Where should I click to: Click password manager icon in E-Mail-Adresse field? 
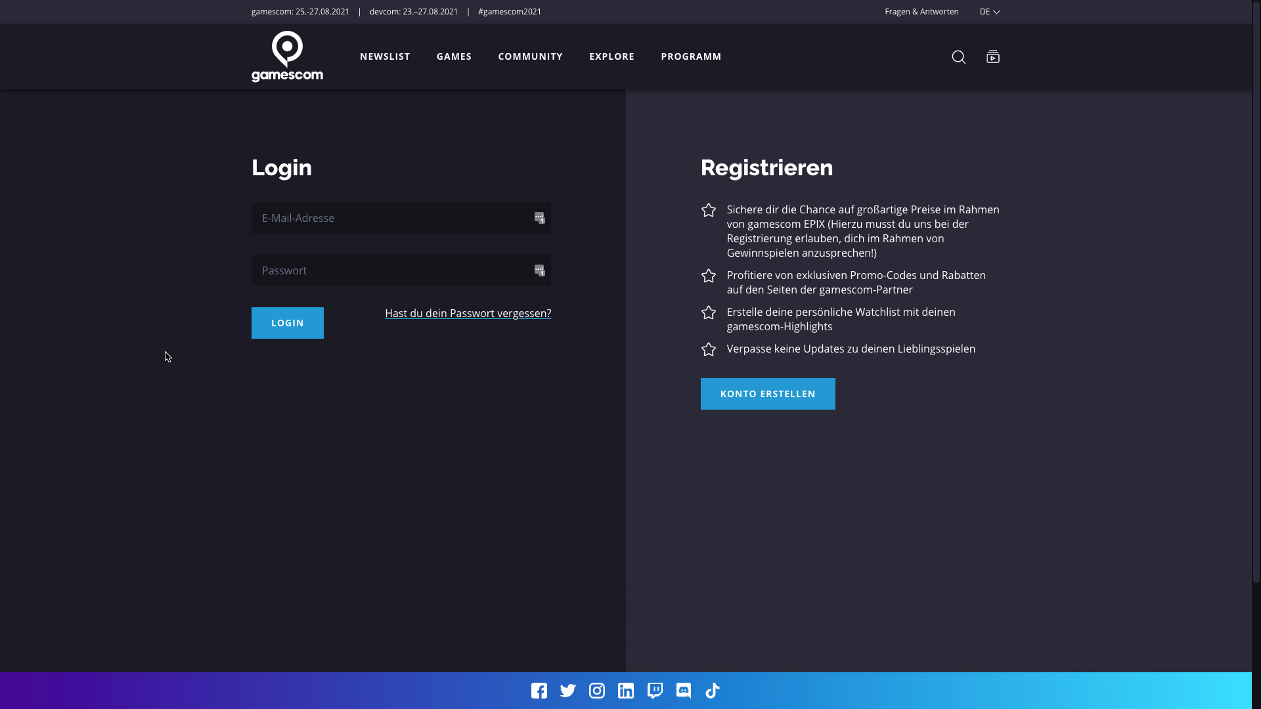click(x=539, y=218)
